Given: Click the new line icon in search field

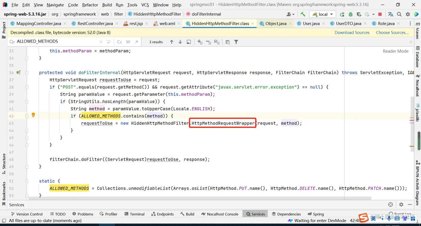Looking at the screenshot, I should (x=108, y=42).
